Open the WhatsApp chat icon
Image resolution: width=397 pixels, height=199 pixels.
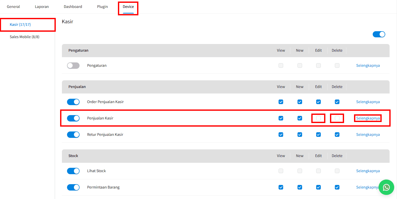[x=386, y=187]
